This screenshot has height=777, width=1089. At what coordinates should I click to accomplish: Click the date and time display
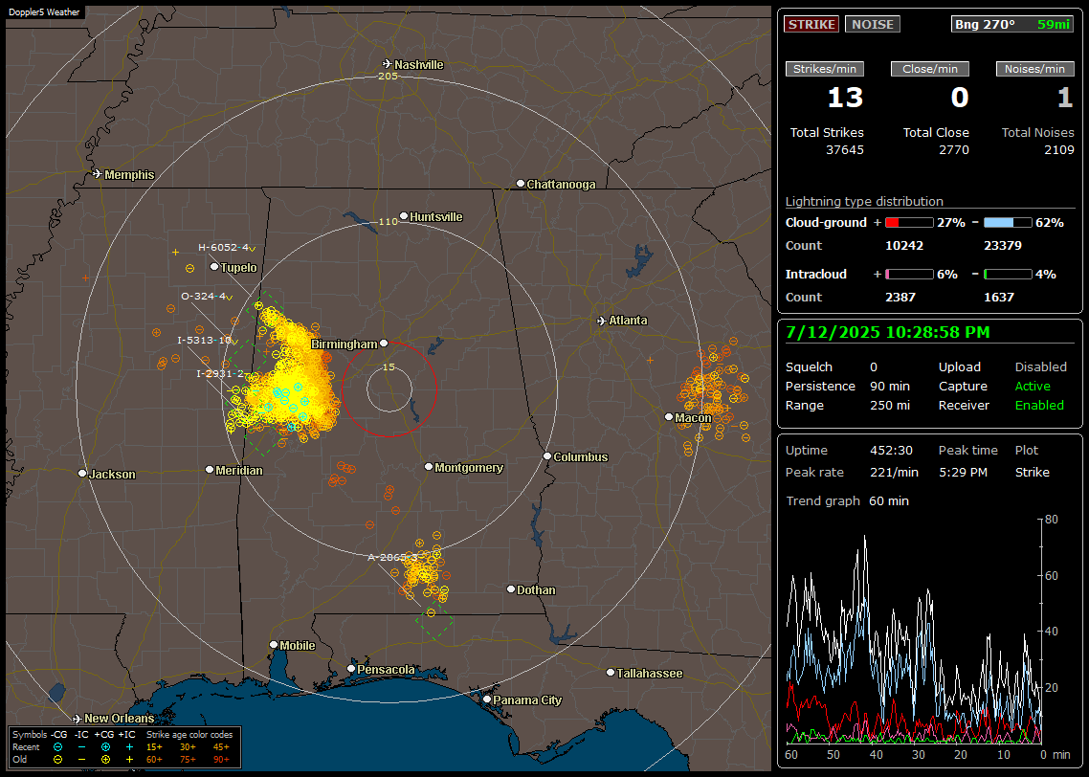pos(888,332)
